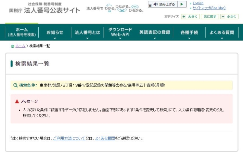243x156 pixels.
Task: Decrease text size with 小さく button
Action: pos(229,16)
